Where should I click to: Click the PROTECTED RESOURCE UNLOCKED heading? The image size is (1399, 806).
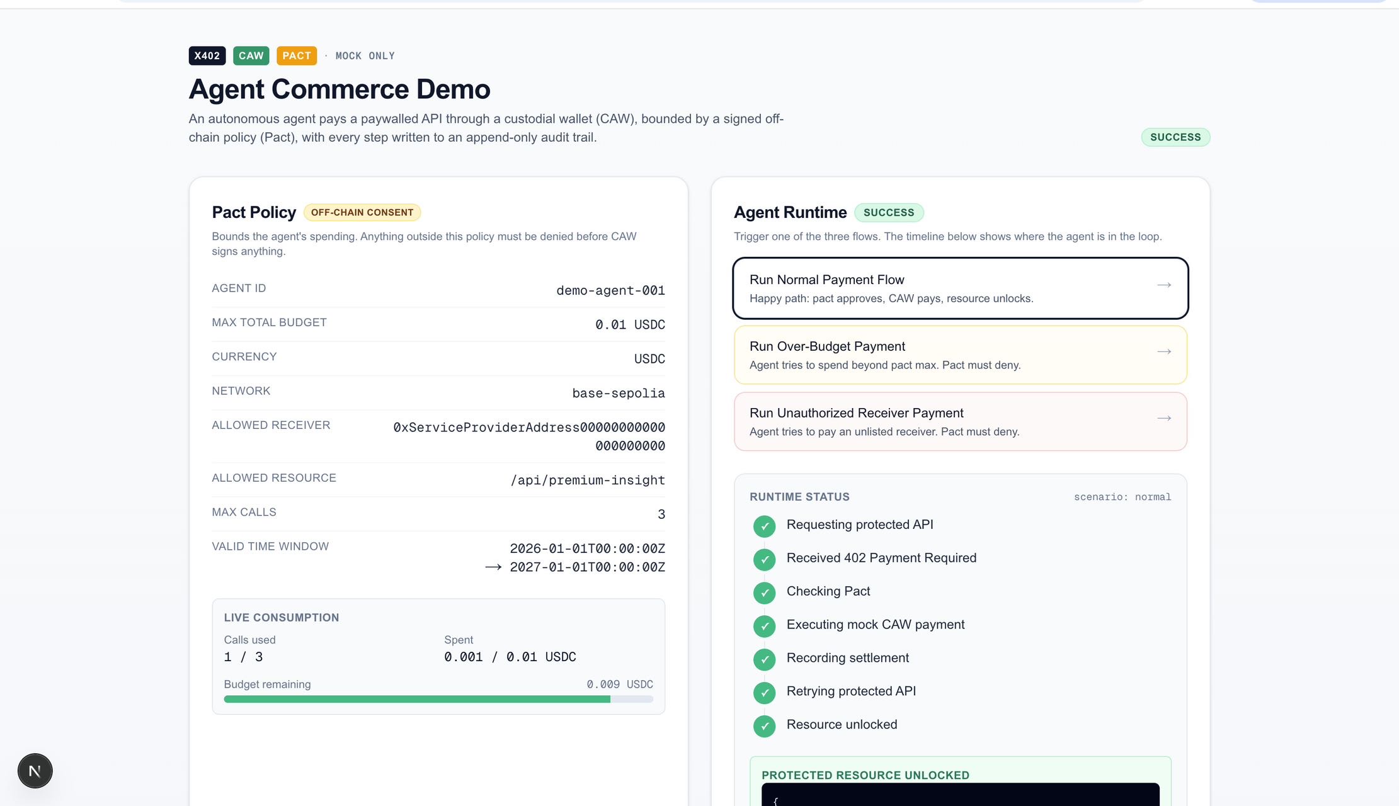pyautogui.click(x=865, y=775)
